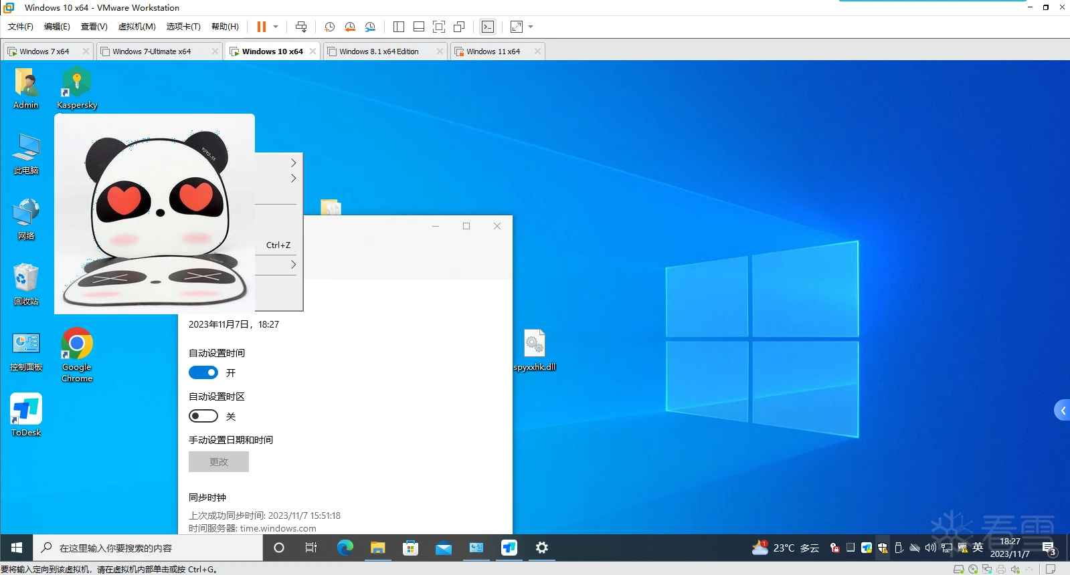
Task: Select the 此电脑 desktop icon
Action: click(26, 154)
